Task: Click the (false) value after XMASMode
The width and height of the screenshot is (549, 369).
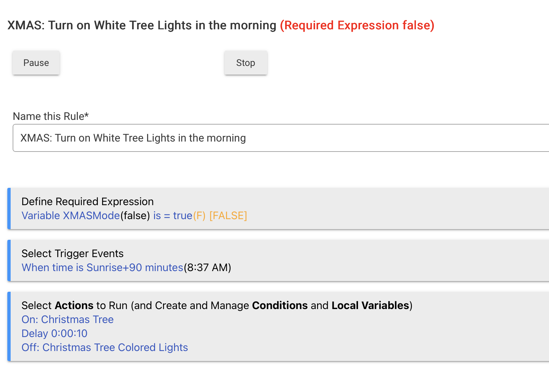Action: [x=135, y=216]
